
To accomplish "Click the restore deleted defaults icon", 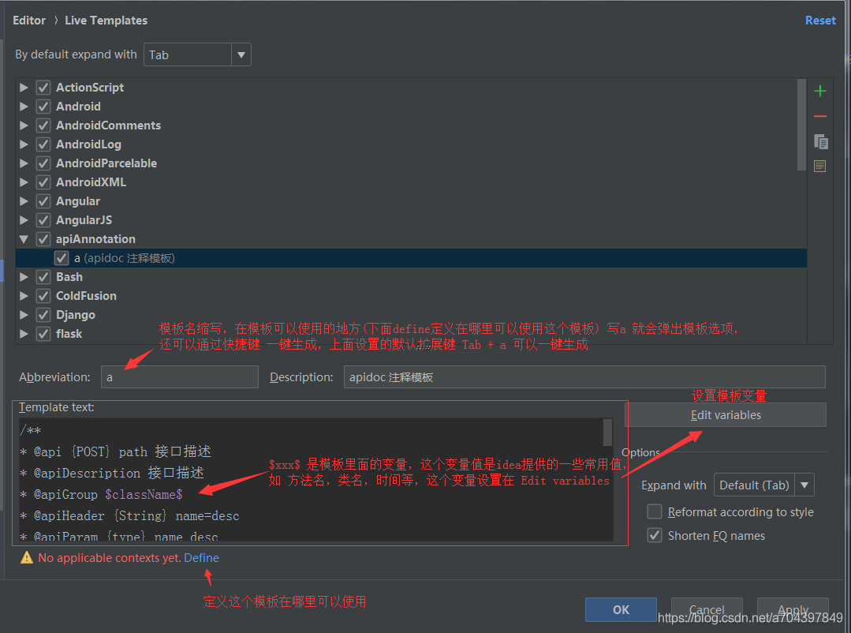I will (820, 166).
